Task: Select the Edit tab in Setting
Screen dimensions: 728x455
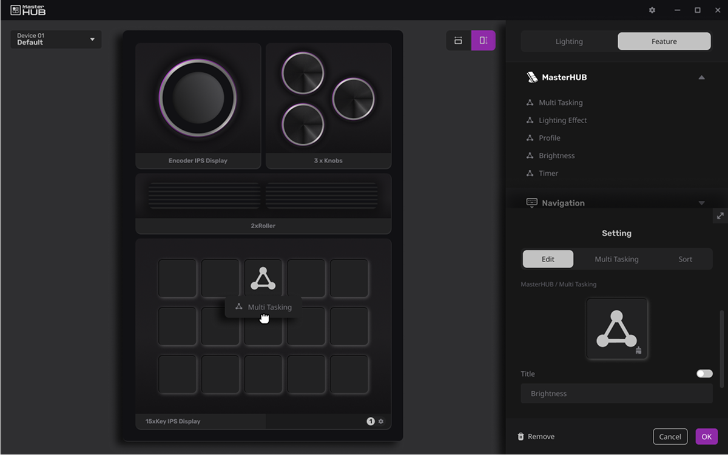Action: pos(548,259)
